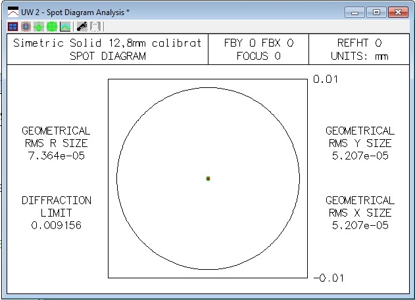Click the window icon in title bar
This screenshot has width=415, height=300.
point(13,12)
